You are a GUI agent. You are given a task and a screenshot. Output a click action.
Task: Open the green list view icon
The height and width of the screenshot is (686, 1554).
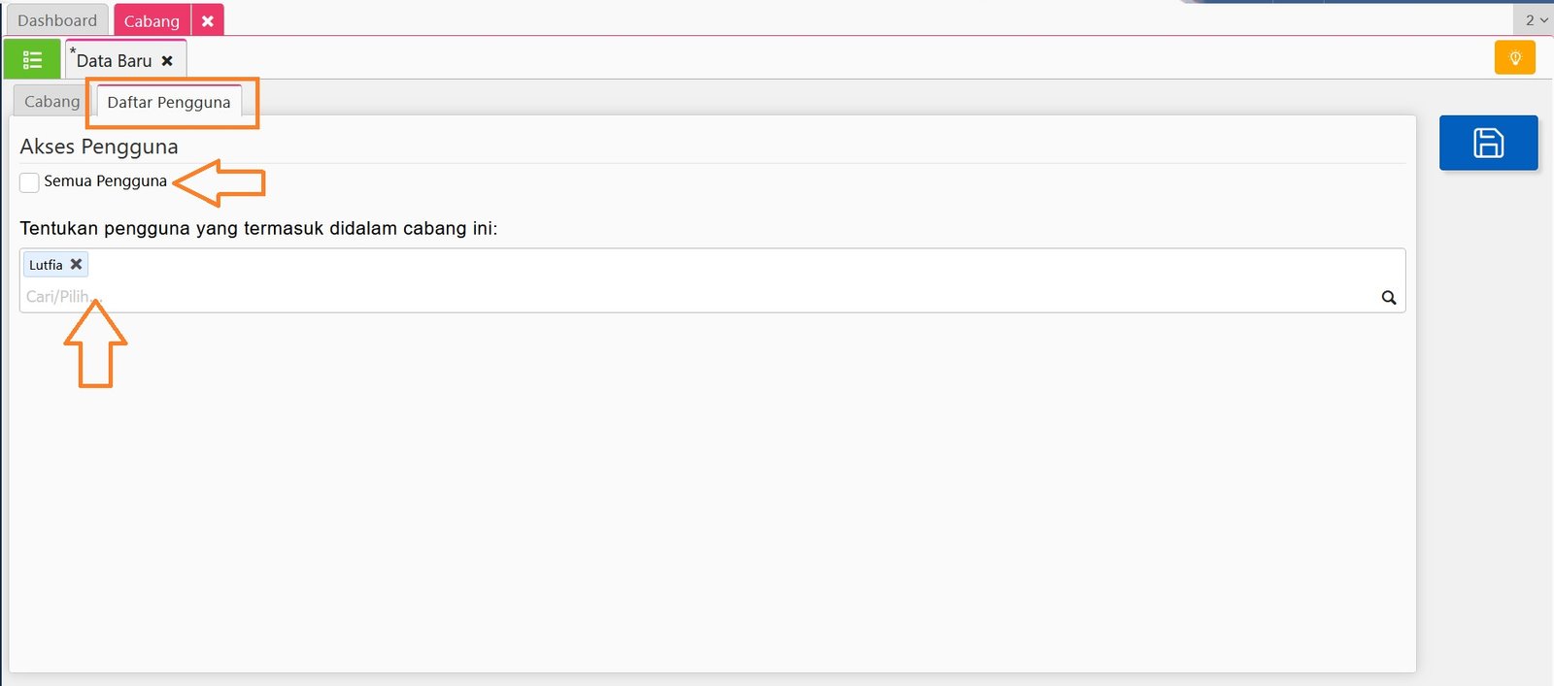[32, 60]
